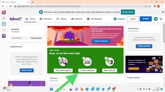The image size is (165, 92).
Task: Click the purple character sidebar icon
Action: [4, 36]
